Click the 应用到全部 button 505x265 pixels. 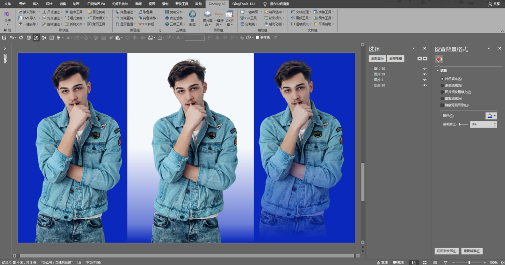tap(447, 251)
